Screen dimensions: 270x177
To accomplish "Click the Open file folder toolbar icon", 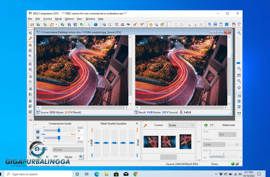I will pos(32,25).
